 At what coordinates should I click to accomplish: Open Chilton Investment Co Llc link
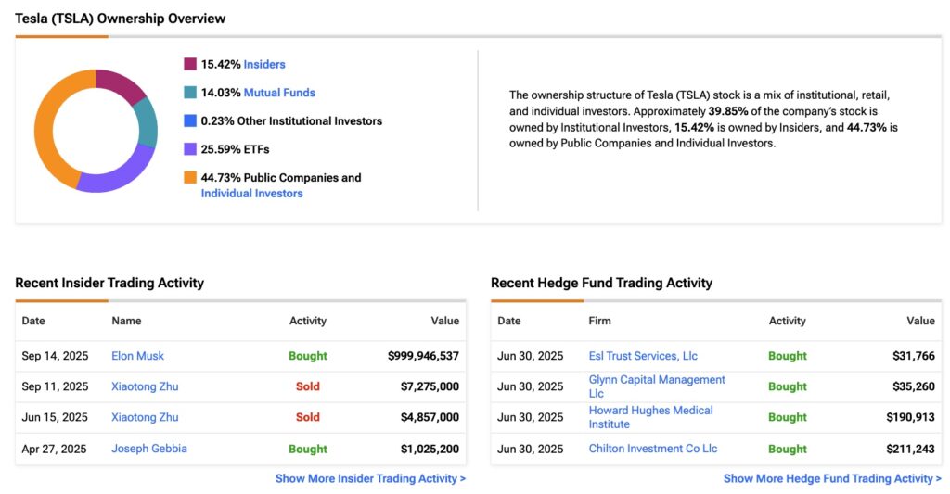point(653,449)
